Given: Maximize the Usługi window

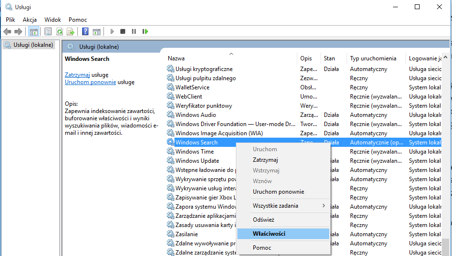Looking at the screenshot, I should 417,7.
